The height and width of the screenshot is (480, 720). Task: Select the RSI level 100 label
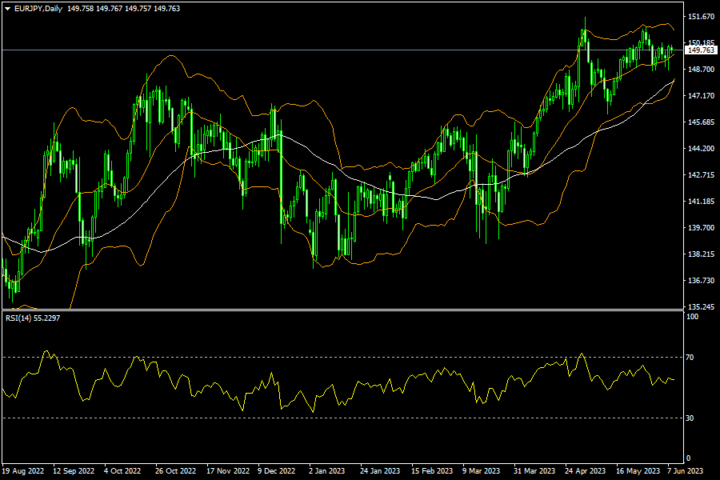(x=692, y=317)
